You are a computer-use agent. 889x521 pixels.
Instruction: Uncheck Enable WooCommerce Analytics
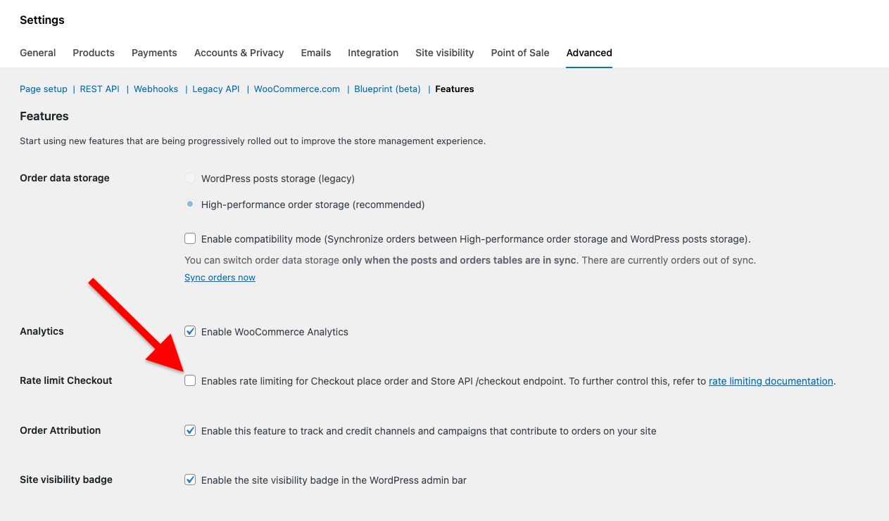[x=190, y=331]
